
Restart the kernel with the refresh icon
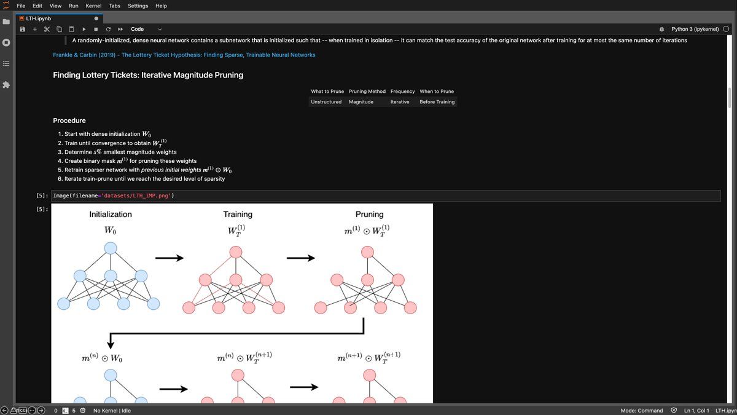108,29
